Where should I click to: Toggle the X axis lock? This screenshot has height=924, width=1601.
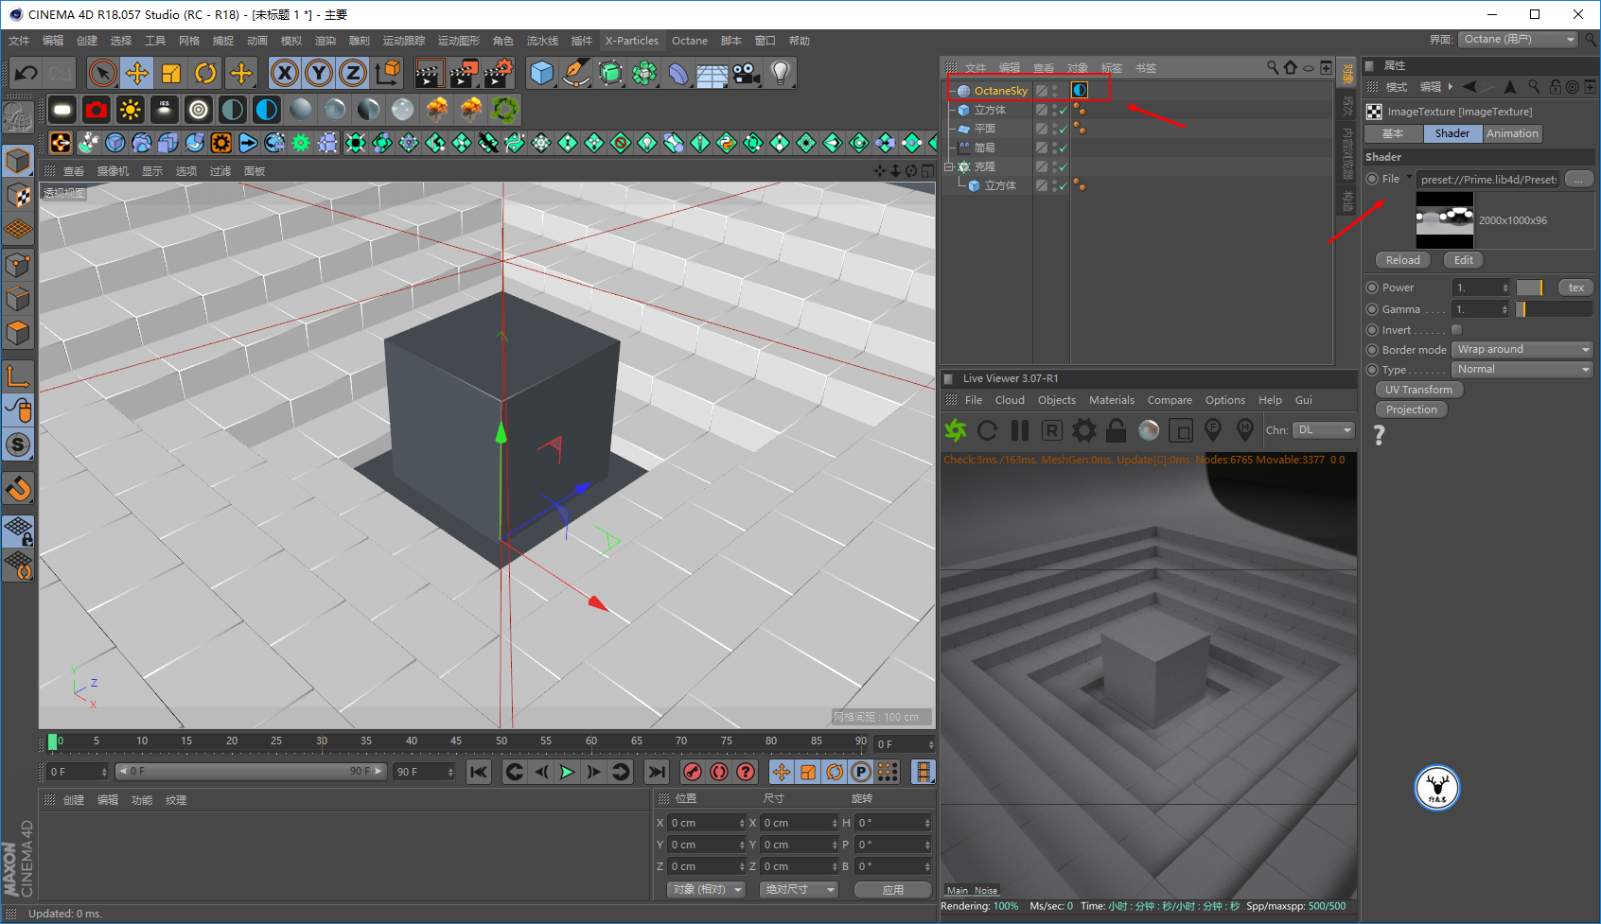click(x=285, y=73)
